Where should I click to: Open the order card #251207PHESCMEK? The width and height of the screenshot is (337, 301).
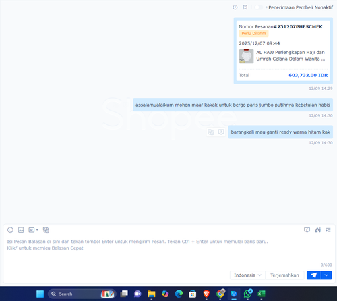(283, 51)
